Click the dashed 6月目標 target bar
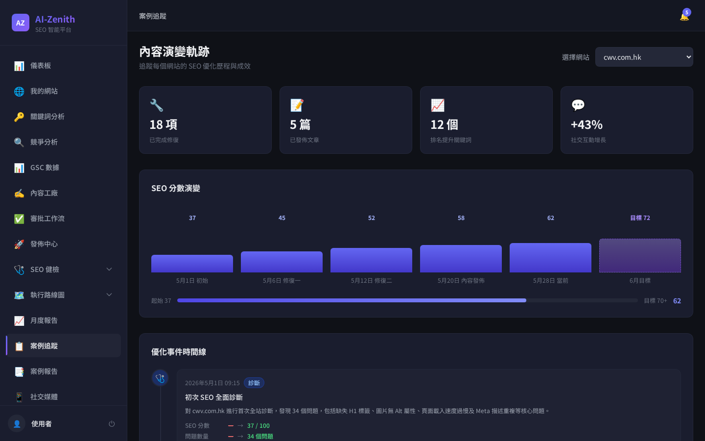This screenshot has height=441, width=705. click(640, 255)
